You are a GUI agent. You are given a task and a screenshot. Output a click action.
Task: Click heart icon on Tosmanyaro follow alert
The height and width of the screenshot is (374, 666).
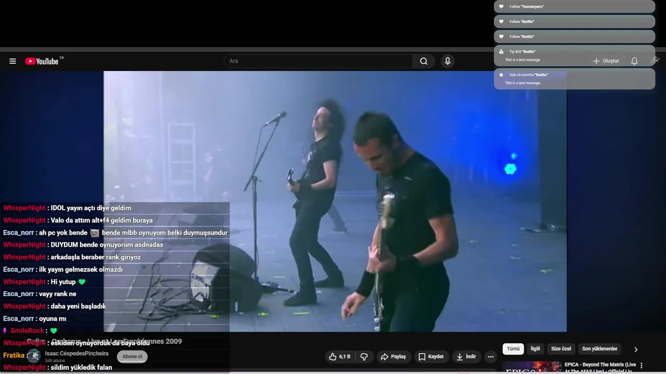click(x=501, y=7)
